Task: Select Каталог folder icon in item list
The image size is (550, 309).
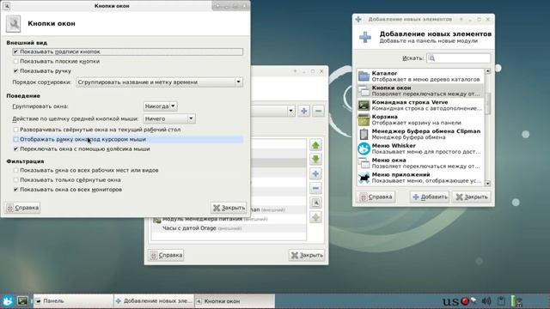Action: (x=364, y=76)
